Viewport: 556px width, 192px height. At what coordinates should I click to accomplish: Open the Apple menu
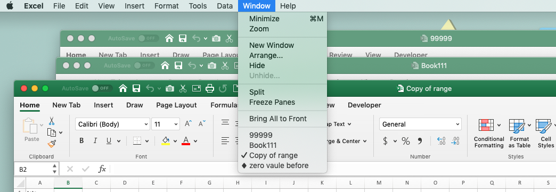click(x=10, y=6)
